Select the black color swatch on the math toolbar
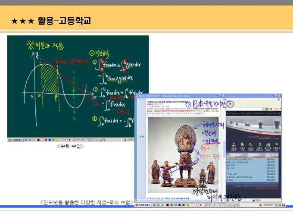293x220 pixels. 38,140
